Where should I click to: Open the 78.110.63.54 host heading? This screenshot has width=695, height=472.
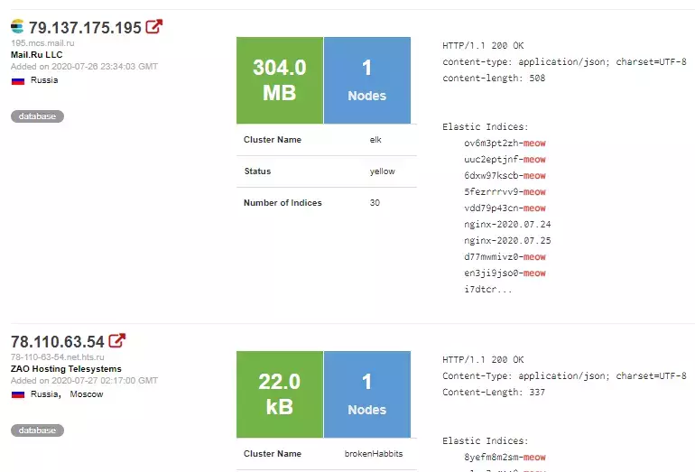pos(58,342)
